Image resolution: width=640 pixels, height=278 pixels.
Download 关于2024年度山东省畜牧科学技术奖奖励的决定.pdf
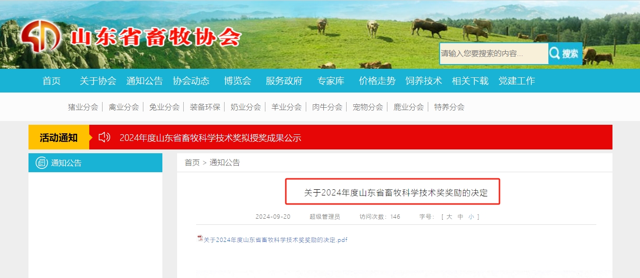pos(275,240)
